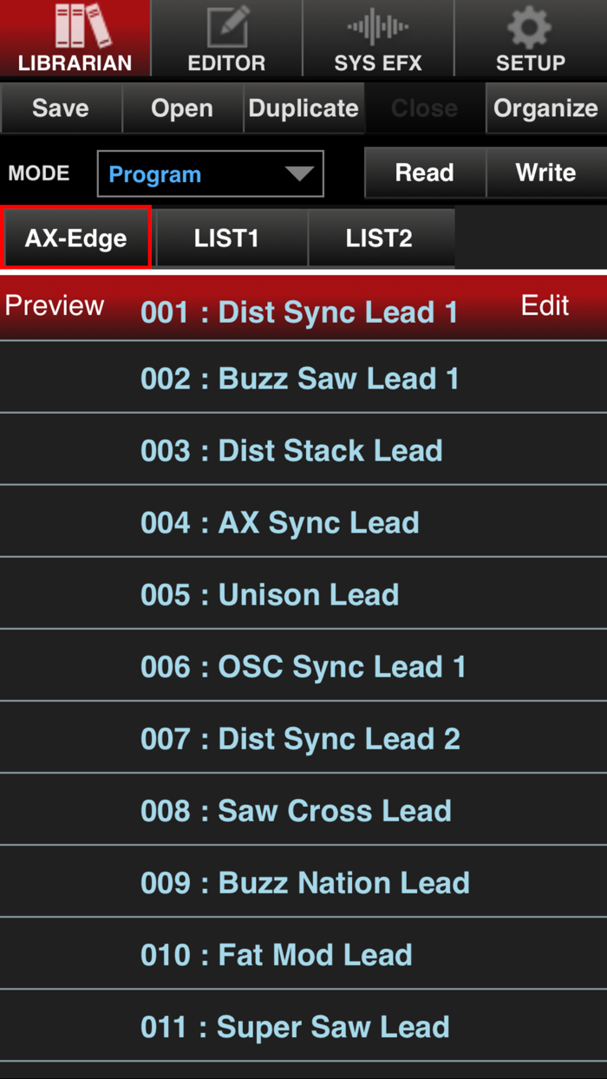Open SYS EFX via the waveform icon
This screenshot has width=607, height=1079.
(x=379, y=38)
